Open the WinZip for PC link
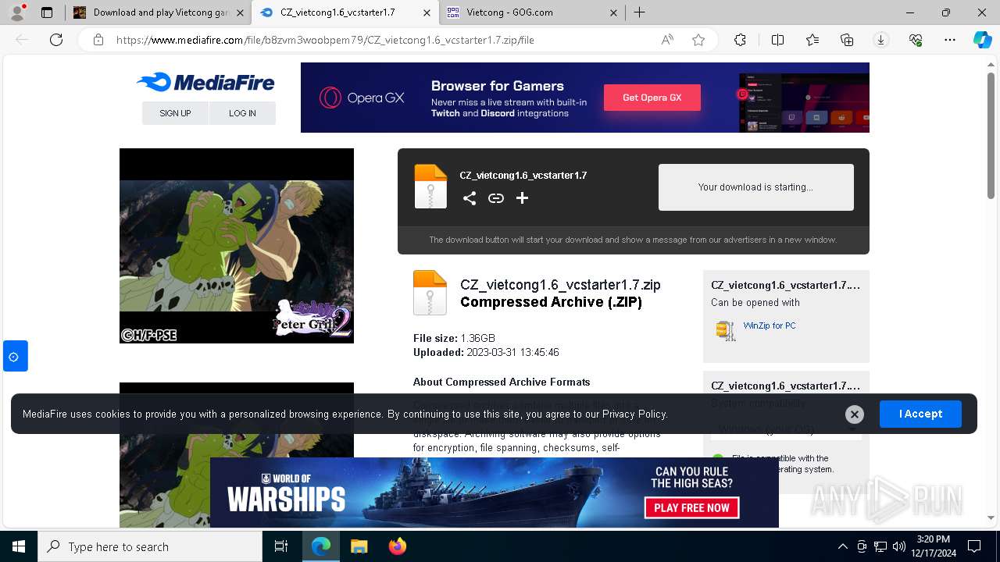 click(770, 325)
